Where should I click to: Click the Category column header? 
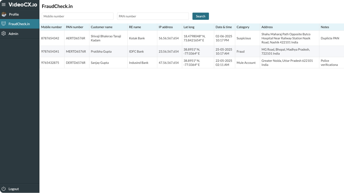click(243, 27)
